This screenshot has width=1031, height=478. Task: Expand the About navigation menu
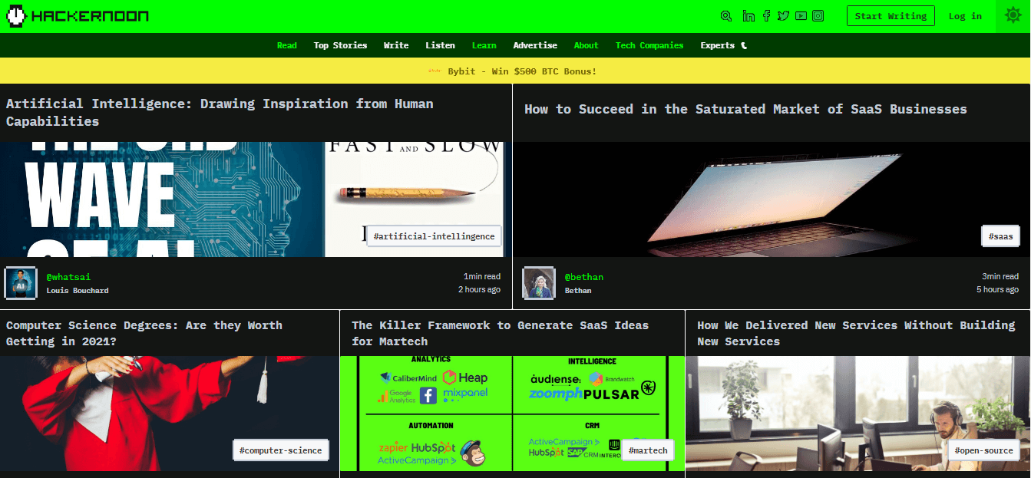[586, 45]
